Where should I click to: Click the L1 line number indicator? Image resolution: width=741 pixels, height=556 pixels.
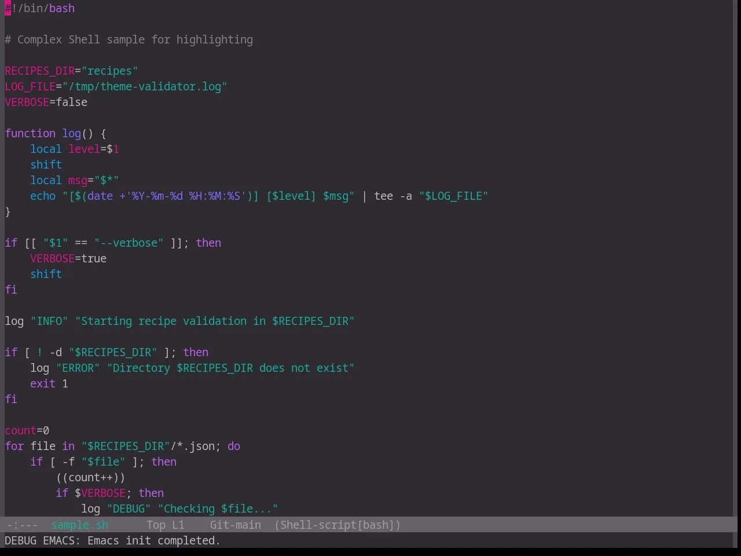coord(178,525)
